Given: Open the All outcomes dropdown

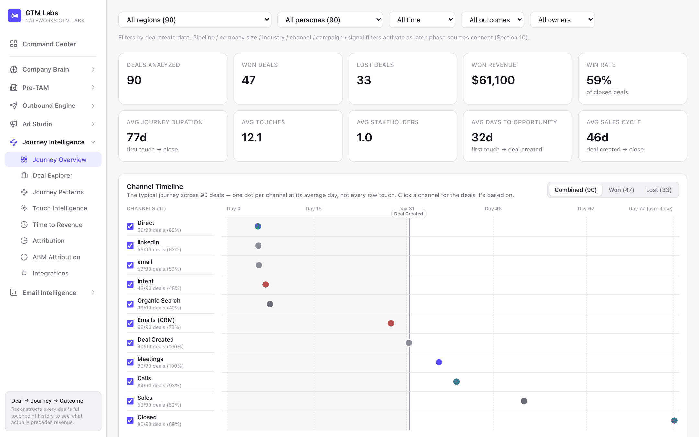Looking at the screenshot, I should point(493,20).
